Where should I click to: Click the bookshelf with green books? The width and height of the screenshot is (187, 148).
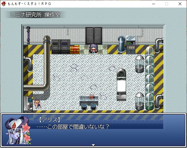pos(131,45)
